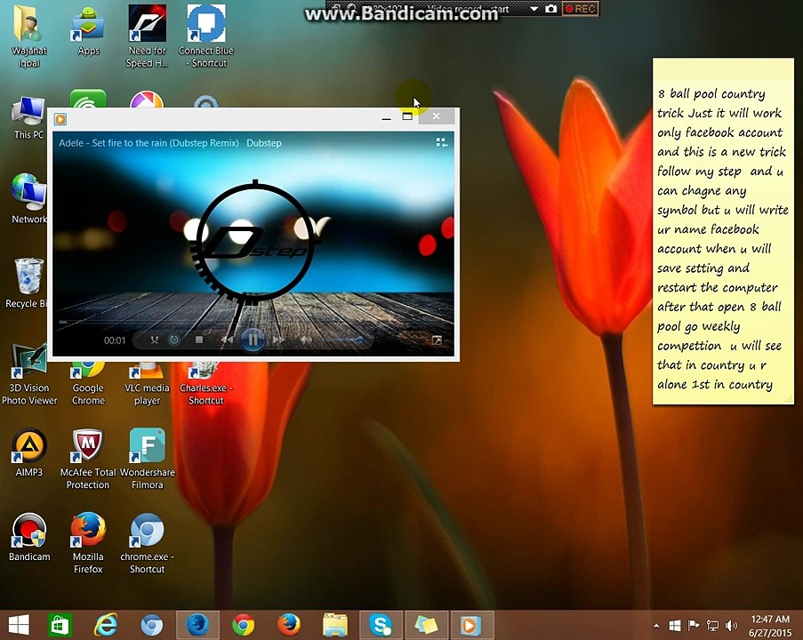Click the seek bar in the player

(x=253, y=322)
